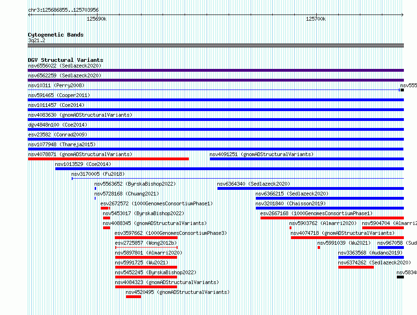
Task: Click esv2667168 (1000GenomesConsortiumPhase1) label
Action: (x=316, y=213)
